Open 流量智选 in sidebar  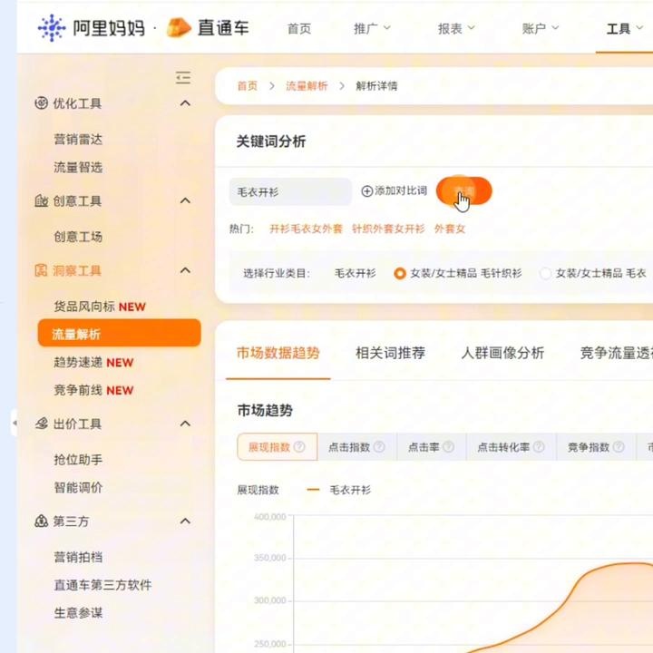pos(78,167)
